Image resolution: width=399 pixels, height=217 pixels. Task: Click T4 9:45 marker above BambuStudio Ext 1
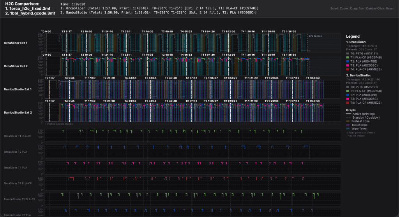click(x=69, y=78)
